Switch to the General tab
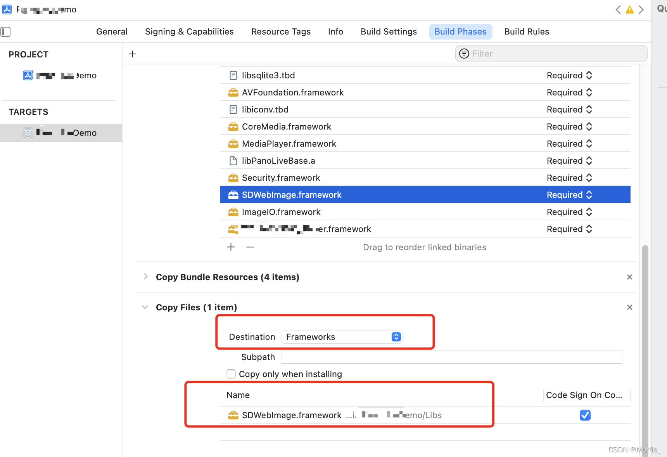667x457 pixels. pyautogui.click(x=112, y=32)
